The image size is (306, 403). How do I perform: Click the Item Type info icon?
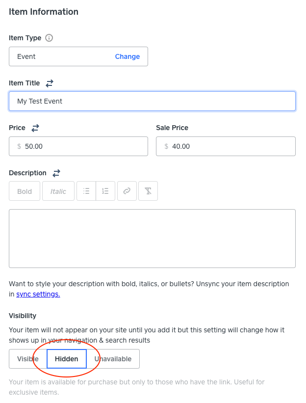click(49, 38)
